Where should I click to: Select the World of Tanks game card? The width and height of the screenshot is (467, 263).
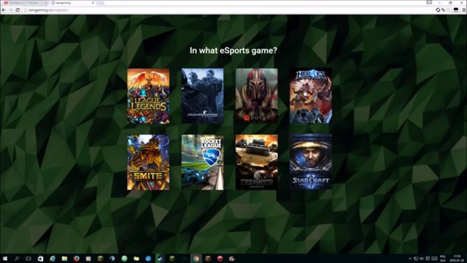(256, 162)
